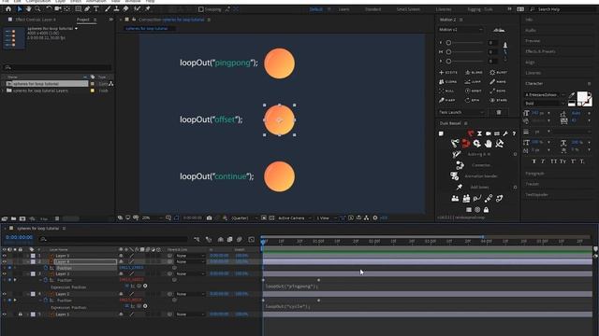599x336 pixels.
Task: Click the white fill color swatch
Action: click(582, 97)
